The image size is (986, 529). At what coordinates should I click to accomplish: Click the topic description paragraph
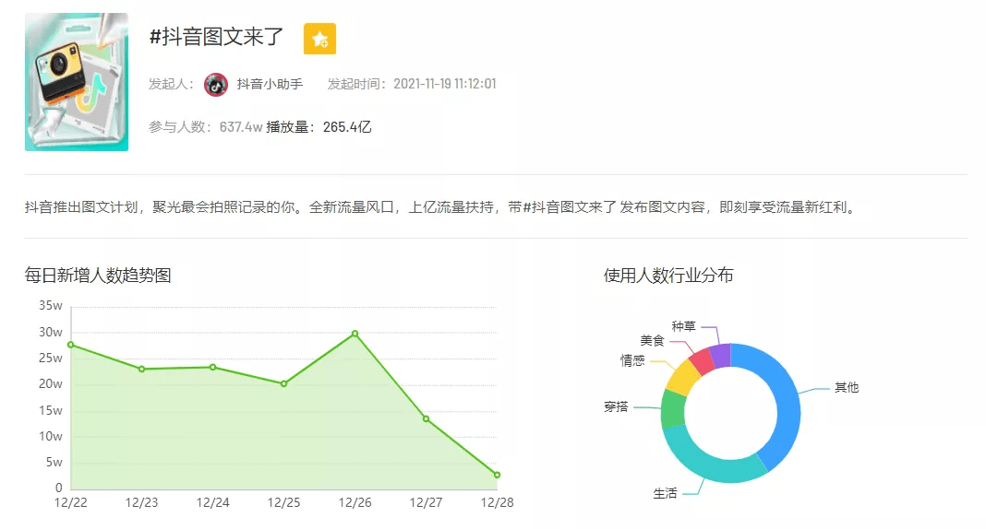pos(441,207)
